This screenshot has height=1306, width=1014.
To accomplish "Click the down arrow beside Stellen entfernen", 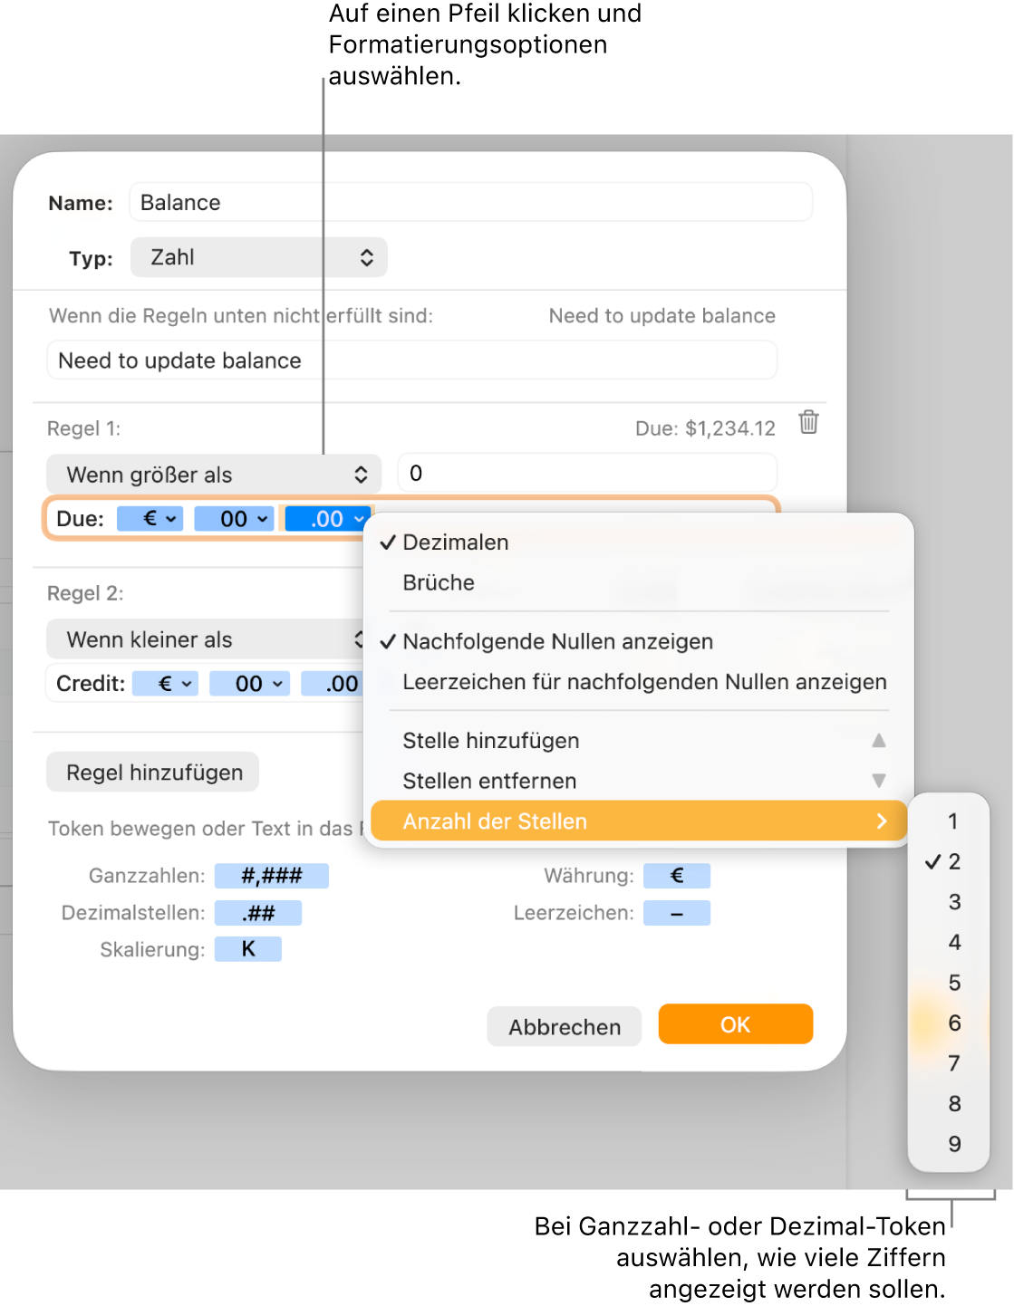I will [878, 781].
